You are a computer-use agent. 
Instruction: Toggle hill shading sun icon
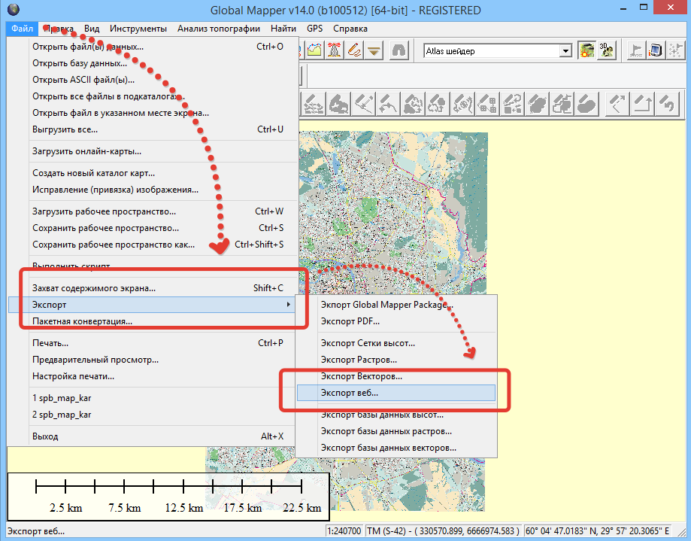tap(587, 51)
